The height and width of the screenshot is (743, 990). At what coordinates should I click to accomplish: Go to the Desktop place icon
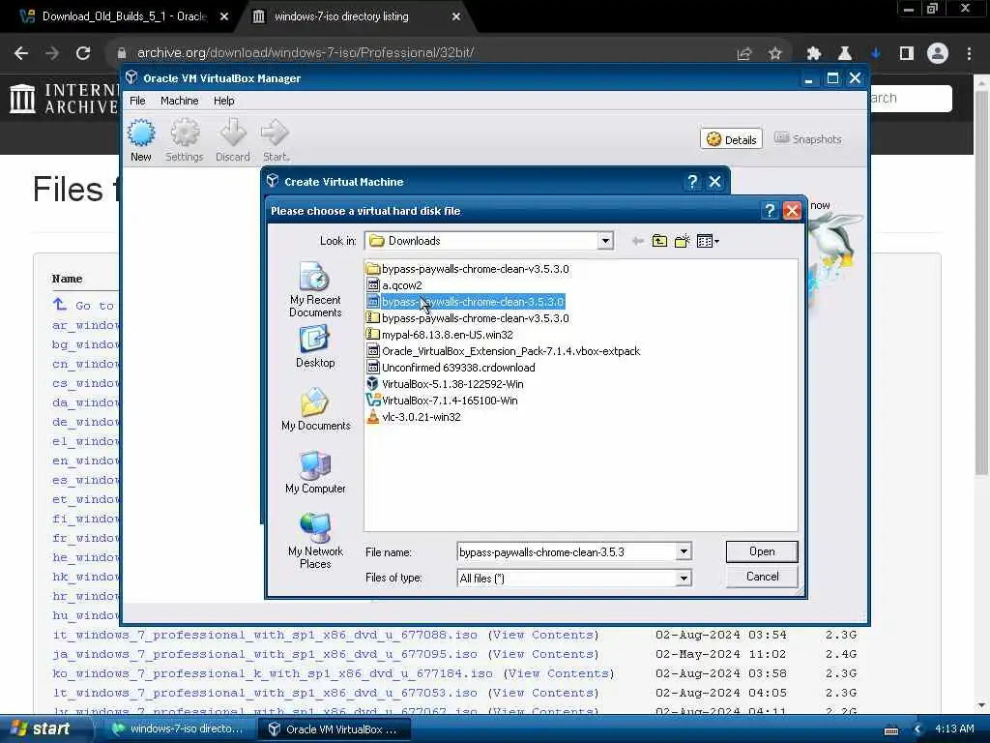[315, 346]
